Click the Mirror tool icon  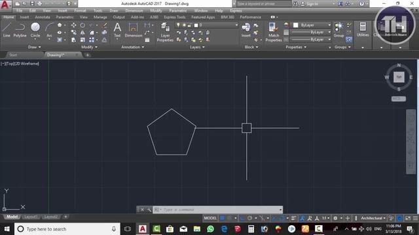click(82, 33)
